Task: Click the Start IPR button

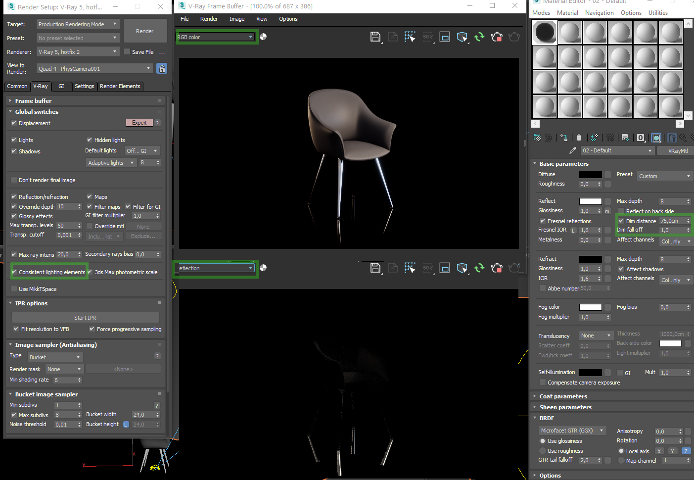Action: click(85, 317)
